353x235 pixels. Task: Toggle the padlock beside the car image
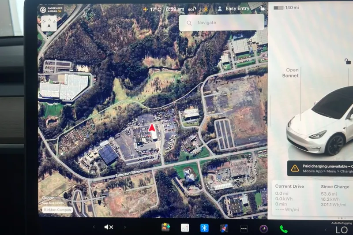click(347, 61)
